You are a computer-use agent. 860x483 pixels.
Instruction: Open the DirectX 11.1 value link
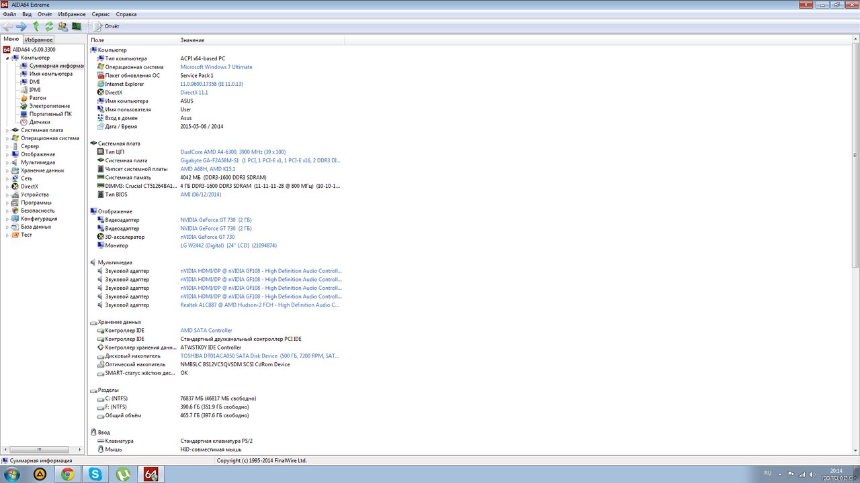194,93
